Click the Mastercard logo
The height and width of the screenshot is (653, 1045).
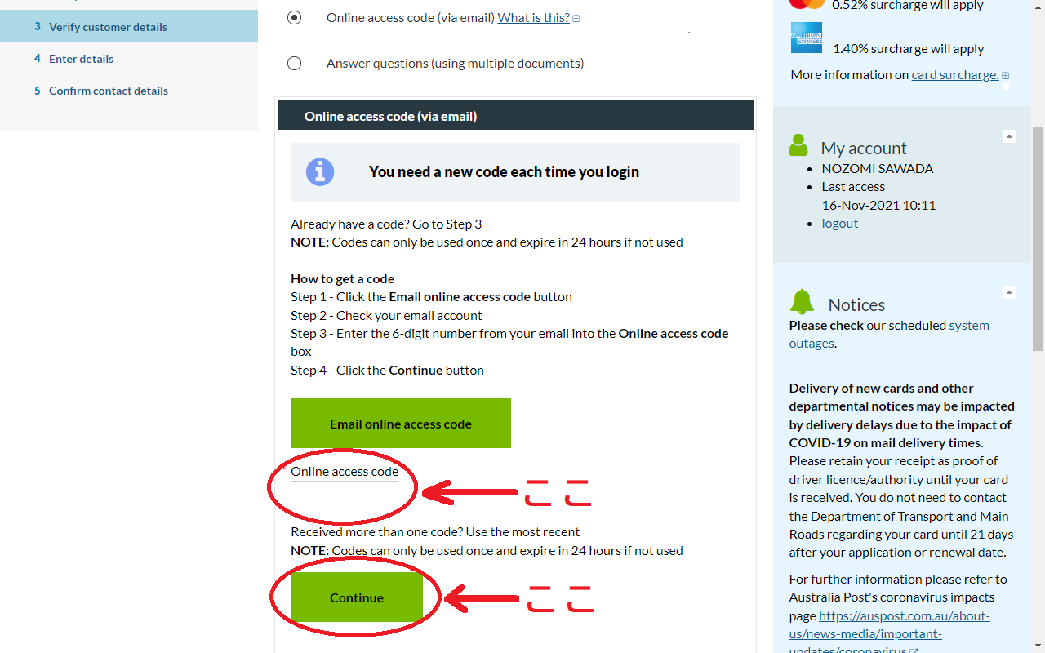[807, 3]
